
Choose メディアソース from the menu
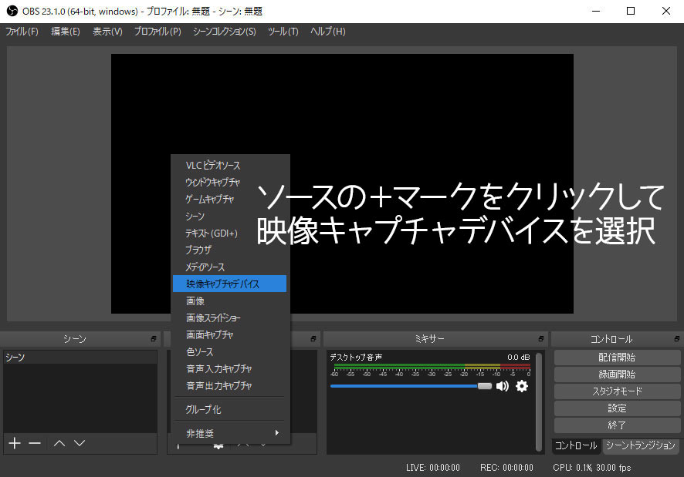click(x=229, y=267)
